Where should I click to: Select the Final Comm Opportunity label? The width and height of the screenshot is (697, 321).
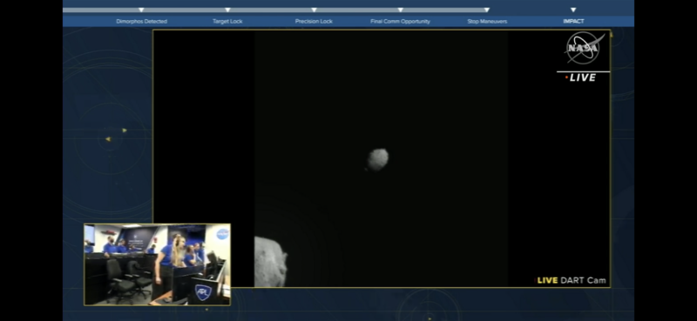point(400,21)
